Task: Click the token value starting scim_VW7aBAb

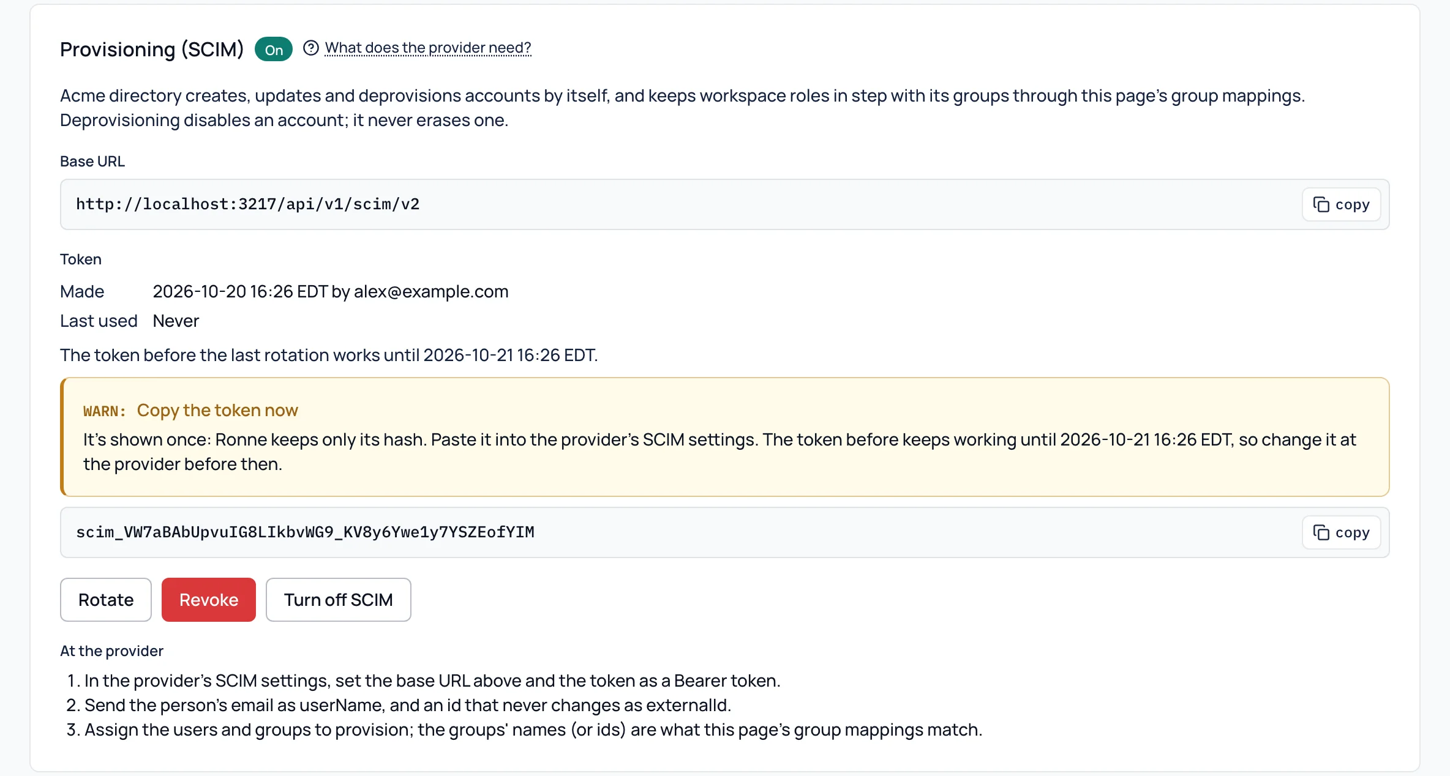Action: (x=305, y=532)
